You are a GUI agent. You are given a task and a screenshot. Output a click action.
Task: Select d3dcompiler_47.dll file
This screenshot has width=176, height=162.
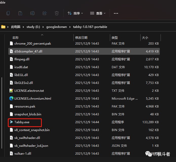coord(84,51)
